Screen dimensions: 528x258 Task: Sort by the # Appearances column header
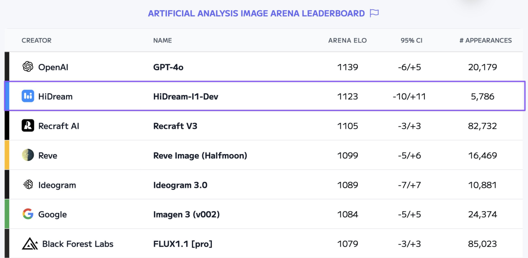pyautogui.click(x=485, y=40)
